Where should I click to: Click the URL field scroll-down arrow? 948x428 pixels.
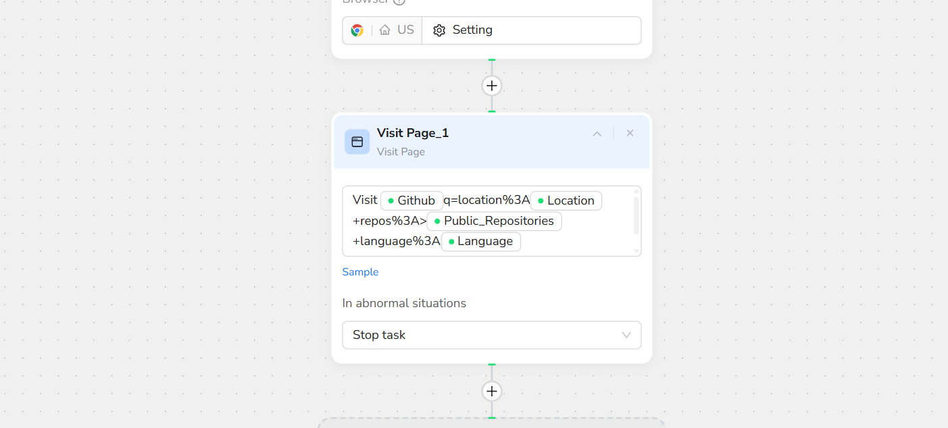pyautogui.click(x=636, y=251)
